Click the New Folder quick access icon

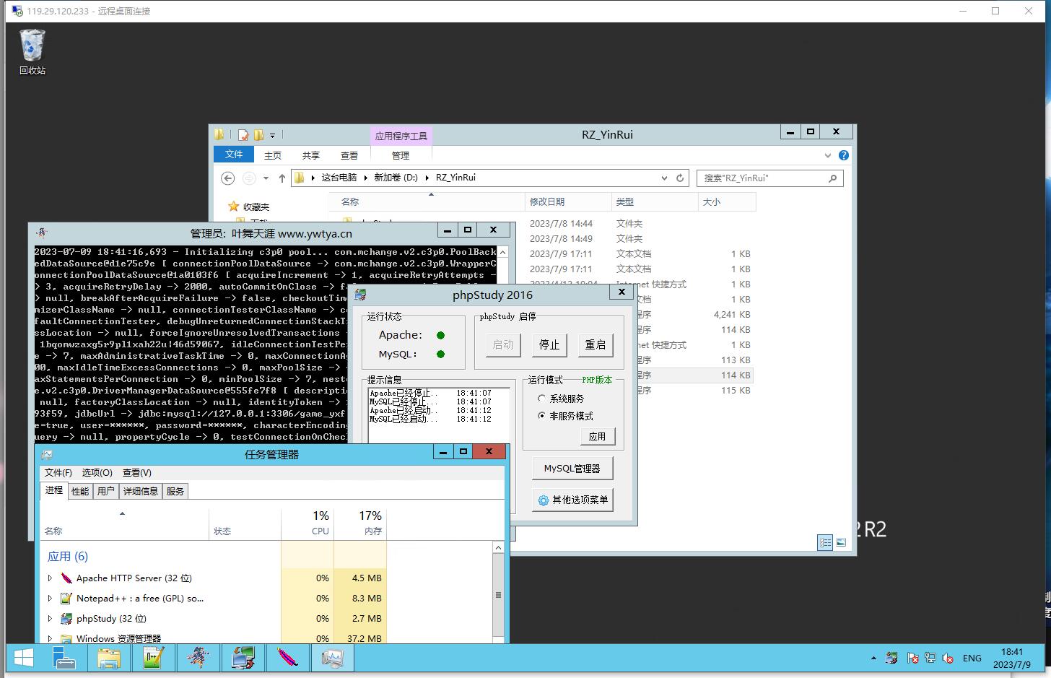point(258,134)
